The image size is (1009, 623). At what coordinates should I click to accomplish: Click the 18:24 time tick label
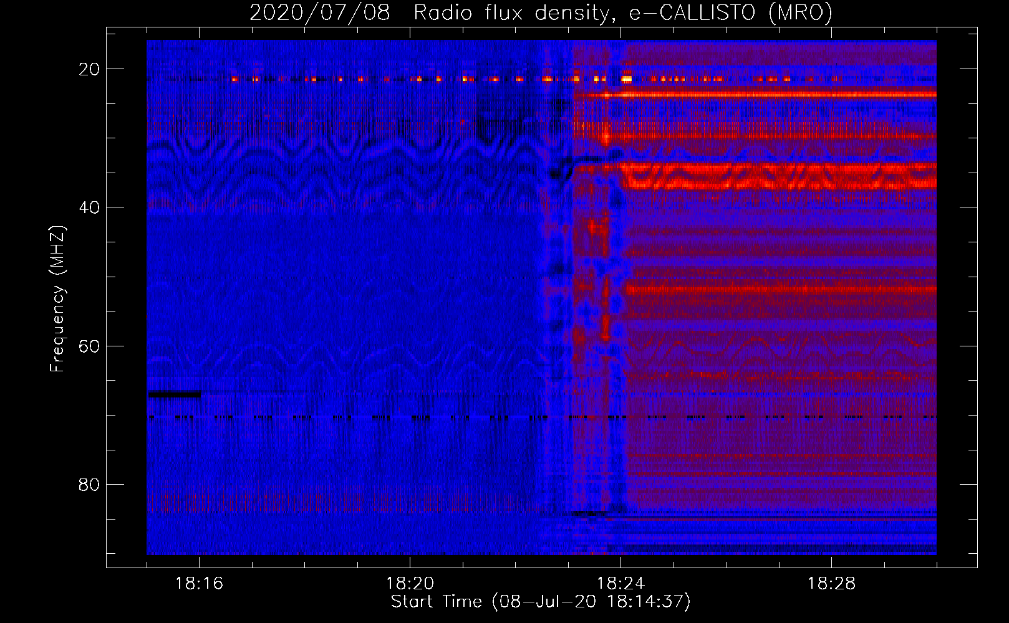point(620,584)
